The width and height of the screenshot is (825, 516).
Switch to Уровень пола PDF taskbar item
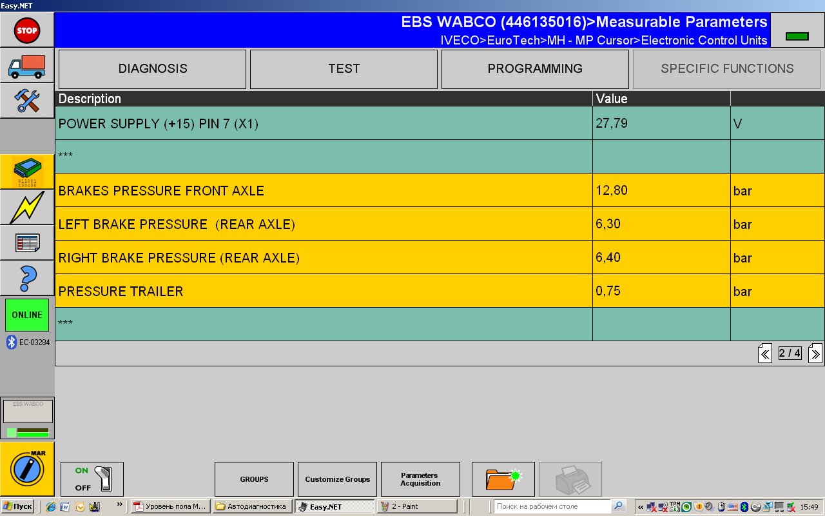pyautogui.click(x=170, y=506)
